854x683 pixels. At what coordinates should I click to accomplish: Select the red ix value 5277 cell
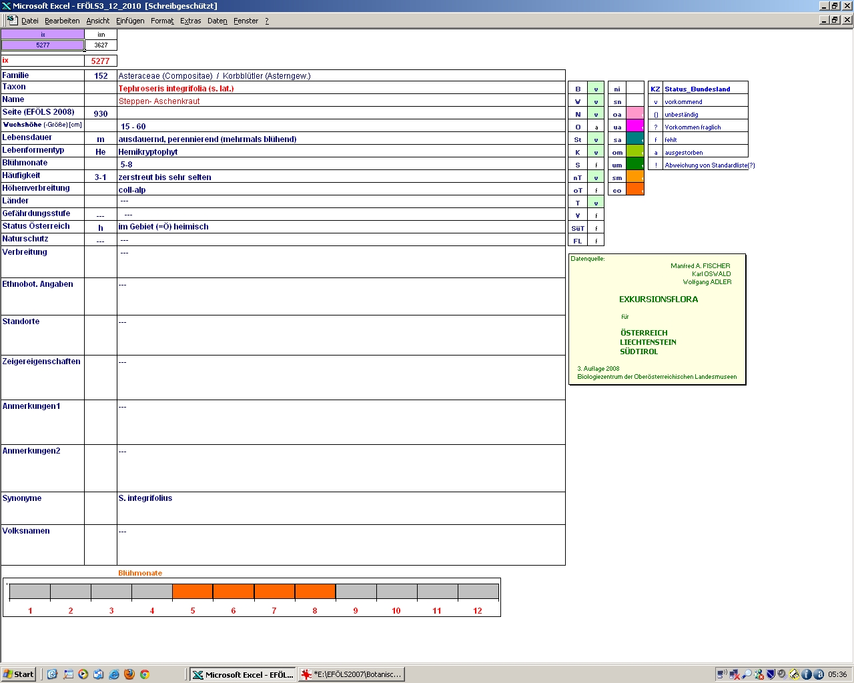click(x=101, y=61)
